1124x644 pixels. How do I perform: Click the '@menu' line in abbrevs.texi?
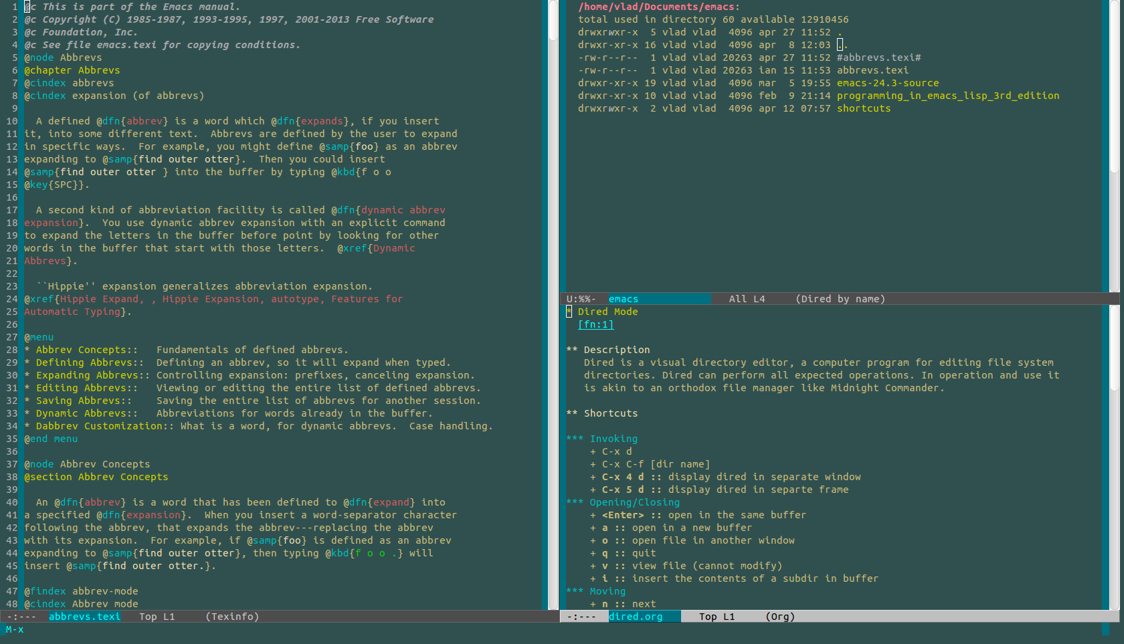point(39,337)
